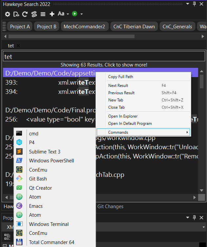Image resolution: width=207 pixels, height=247 pixels.
Task: Open Properties panel options dropdown arrow
Action: [188, 218]
